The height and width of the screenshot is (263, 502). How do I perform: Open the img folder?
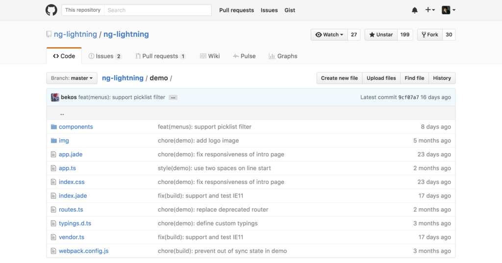point(64,141)
